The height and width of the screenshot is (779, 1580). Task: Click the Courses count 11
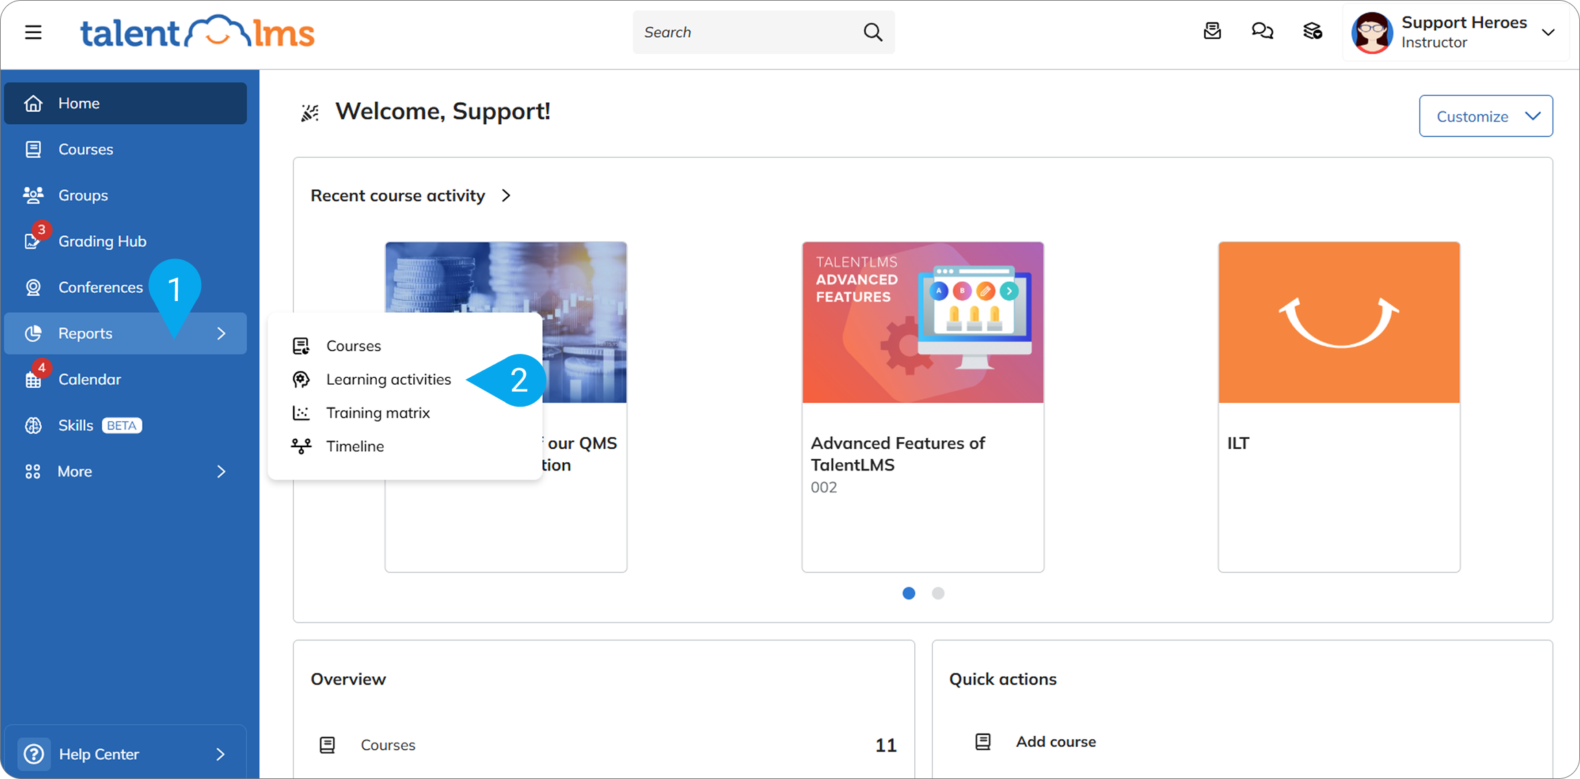tap(885, 745)
